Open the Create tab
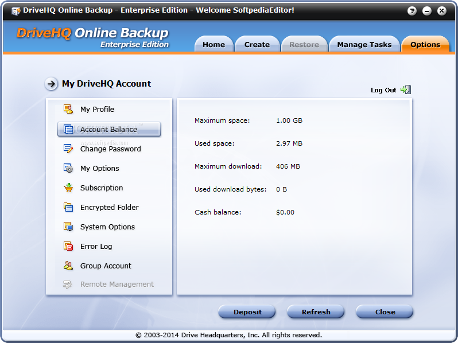 257,44
